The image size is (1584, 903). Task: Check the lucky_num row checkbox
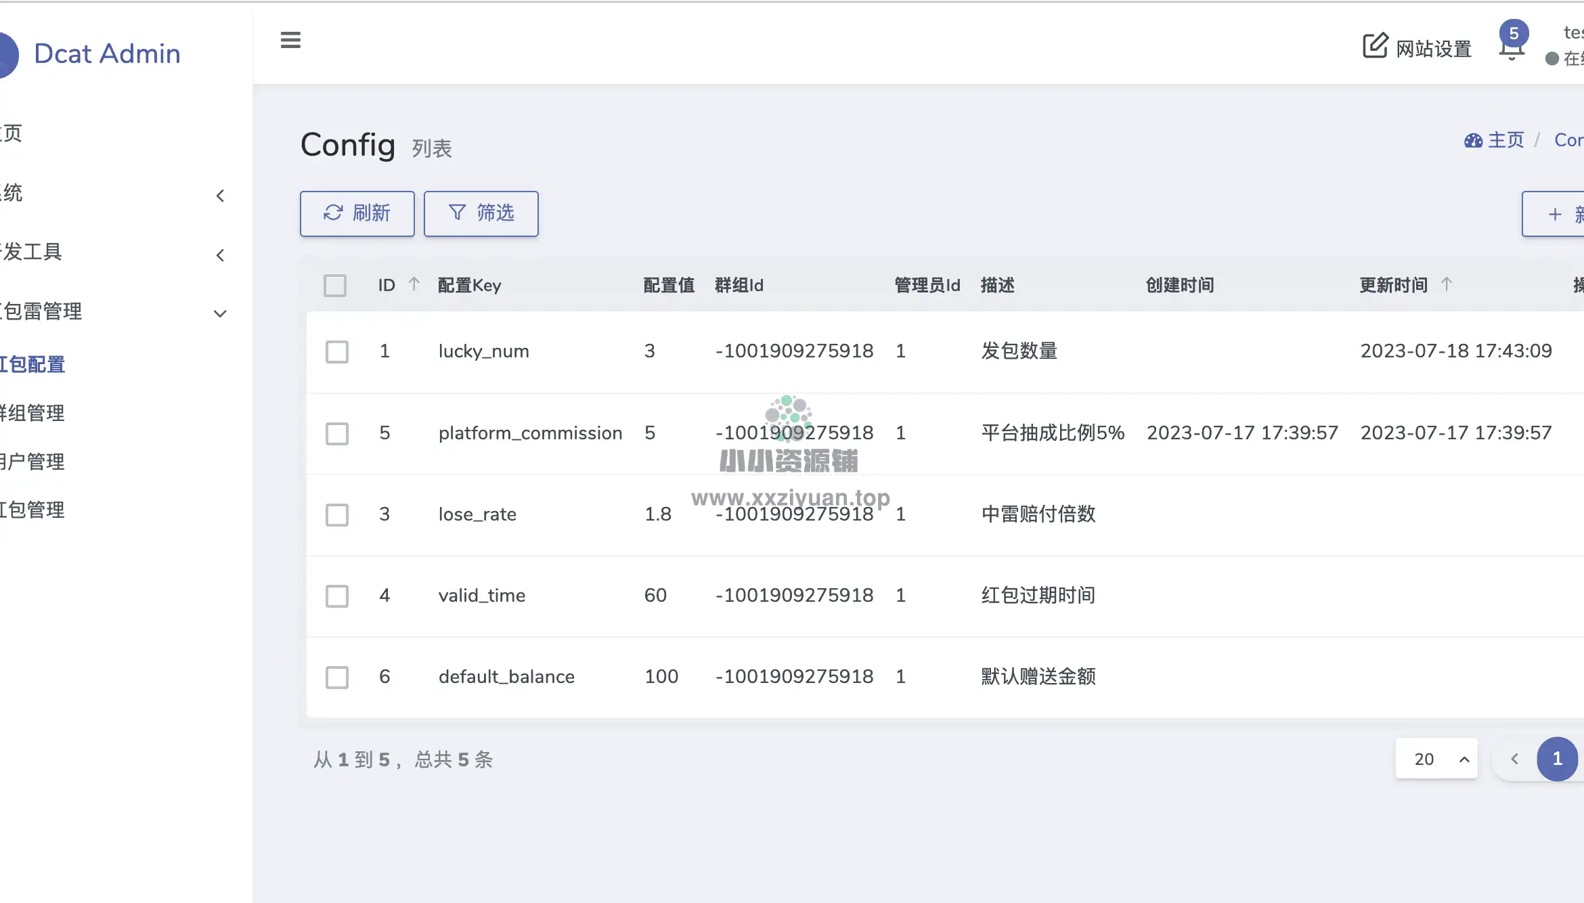pos(337,352)
